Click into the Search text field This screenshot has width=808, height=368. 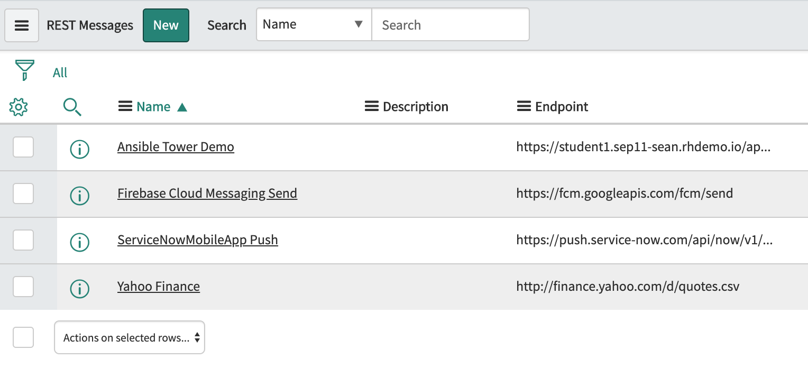coord(450,25)
